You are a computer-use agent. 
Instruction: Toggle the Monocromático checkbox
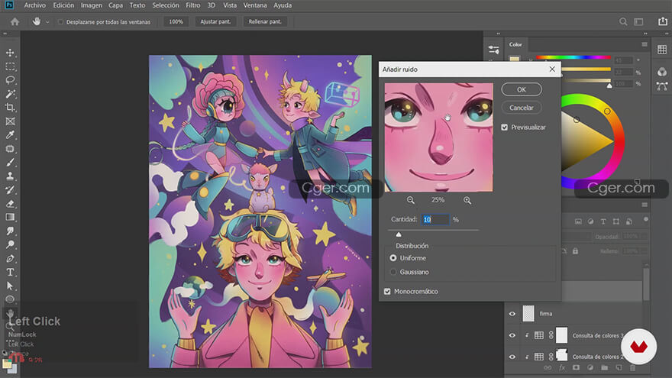(387, 292)
